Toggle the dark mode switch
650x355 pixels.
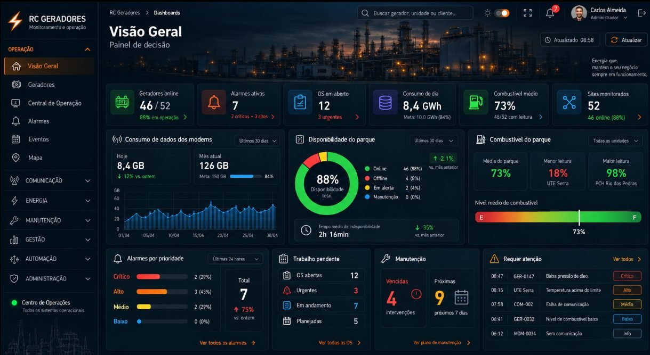(x=502, y=13)
